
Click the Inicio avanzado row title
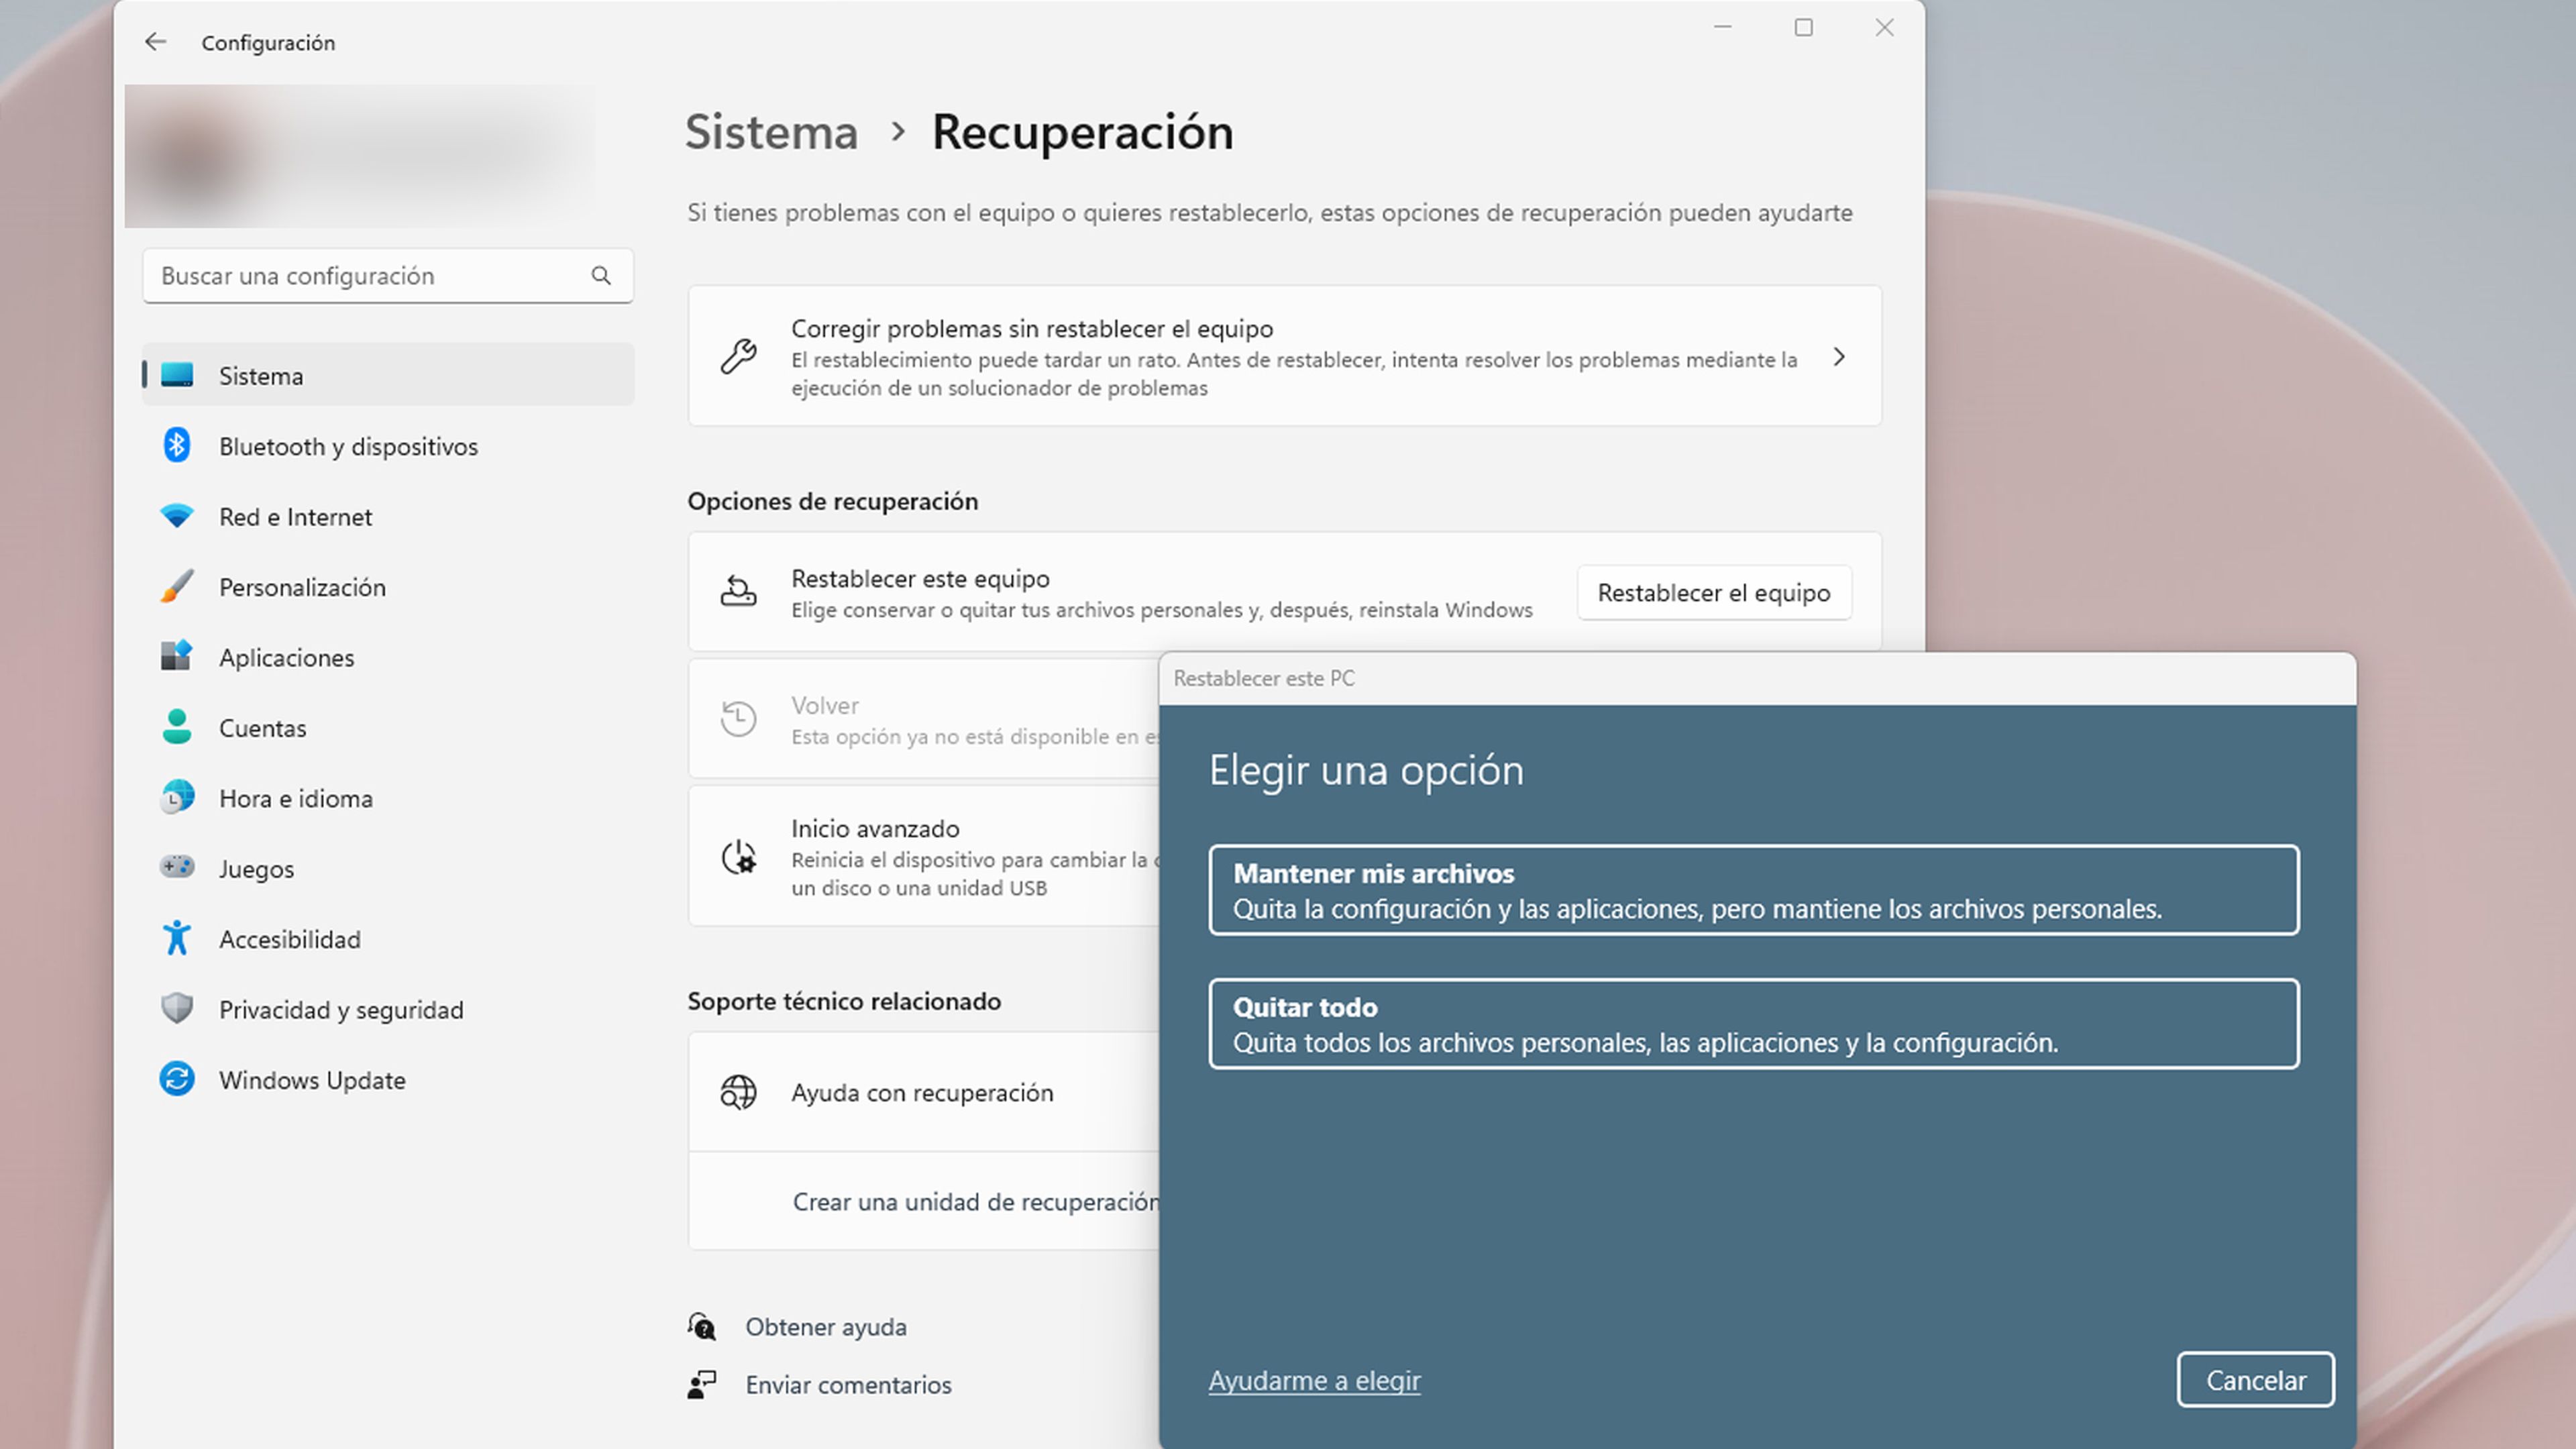point(875,828)
